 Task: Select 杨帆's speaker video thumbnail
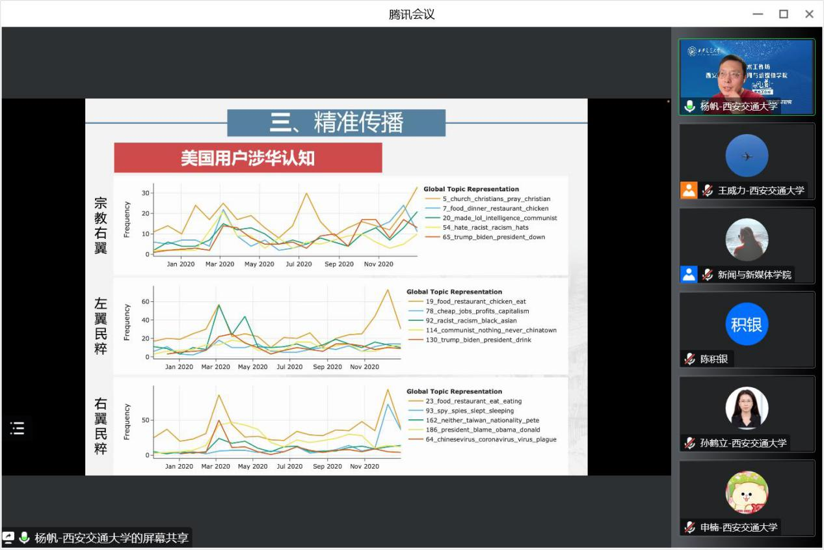(x=746, y=76)
